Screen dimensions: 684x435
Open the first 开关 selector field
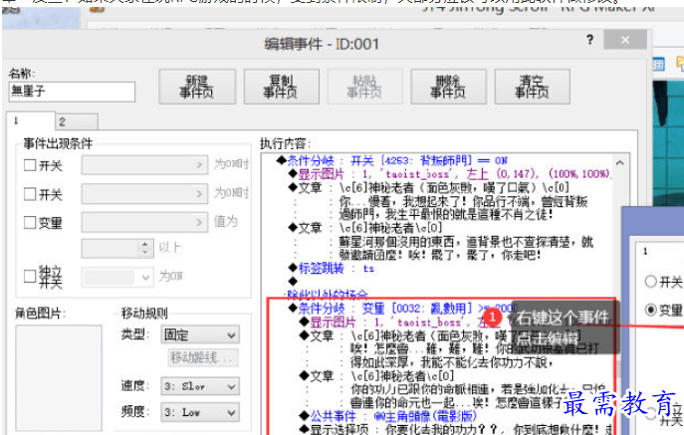[x=144, y=165]
